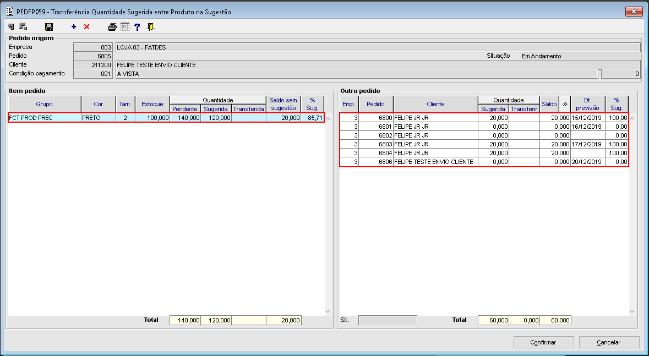
Task: Click the LOJA 03 - FATDES field
Action: point(378,47)
